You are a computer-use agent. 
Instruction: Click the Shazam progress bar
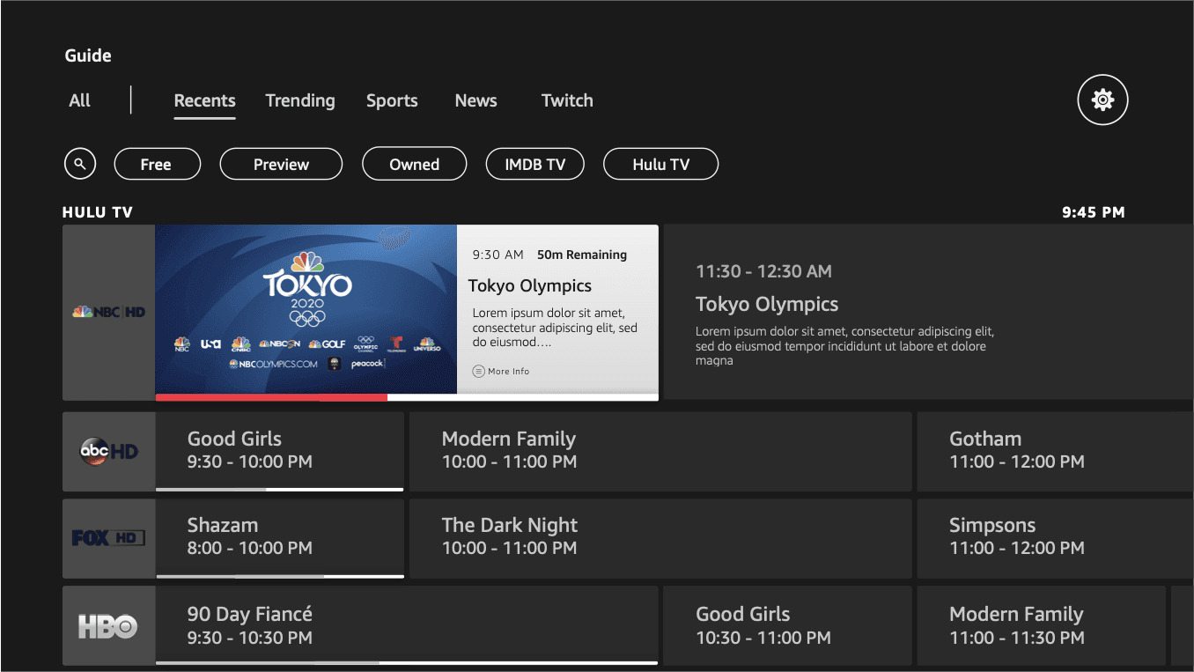(x=280, y=576)
